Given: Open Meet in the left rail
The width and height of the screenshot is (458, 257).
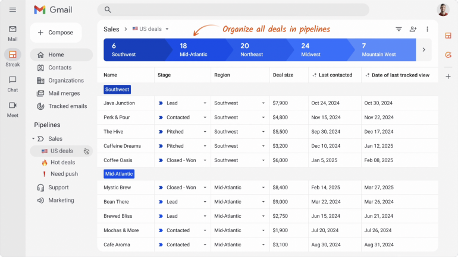Looking at the screenshot, I should (x=12, y=110).
